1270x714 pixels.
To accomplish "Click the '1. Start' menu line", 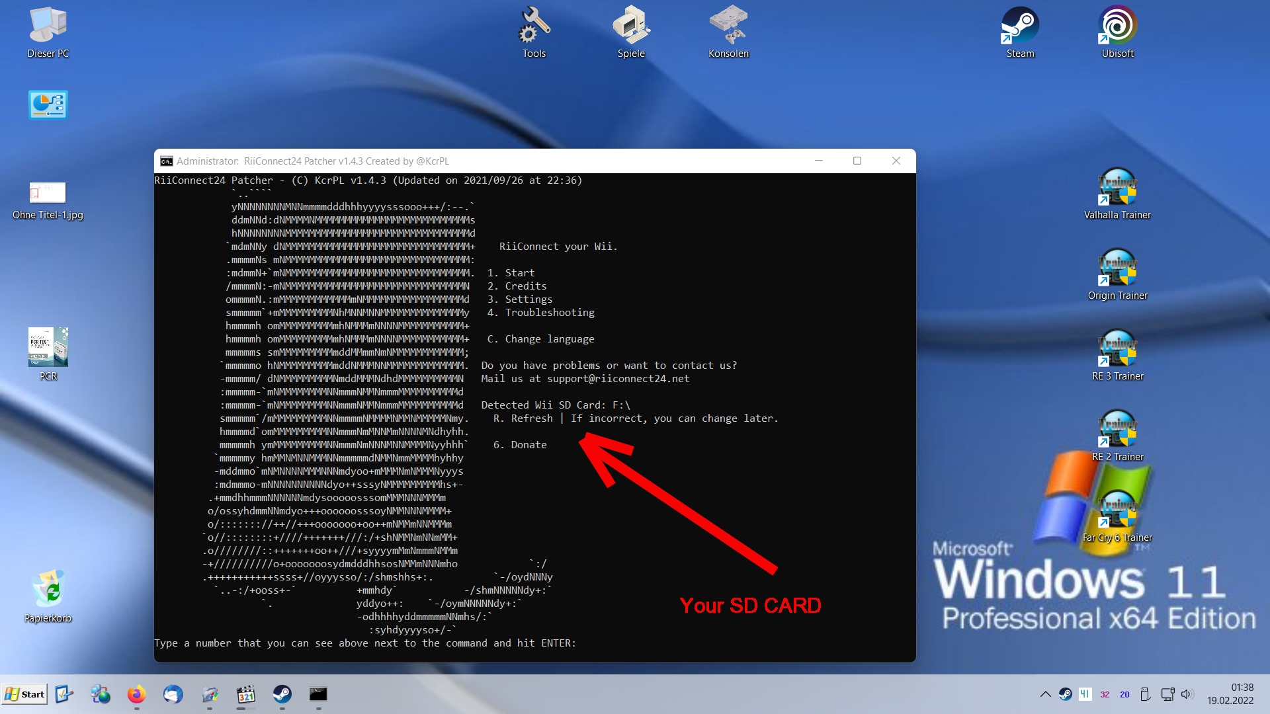I will (511, 273).
